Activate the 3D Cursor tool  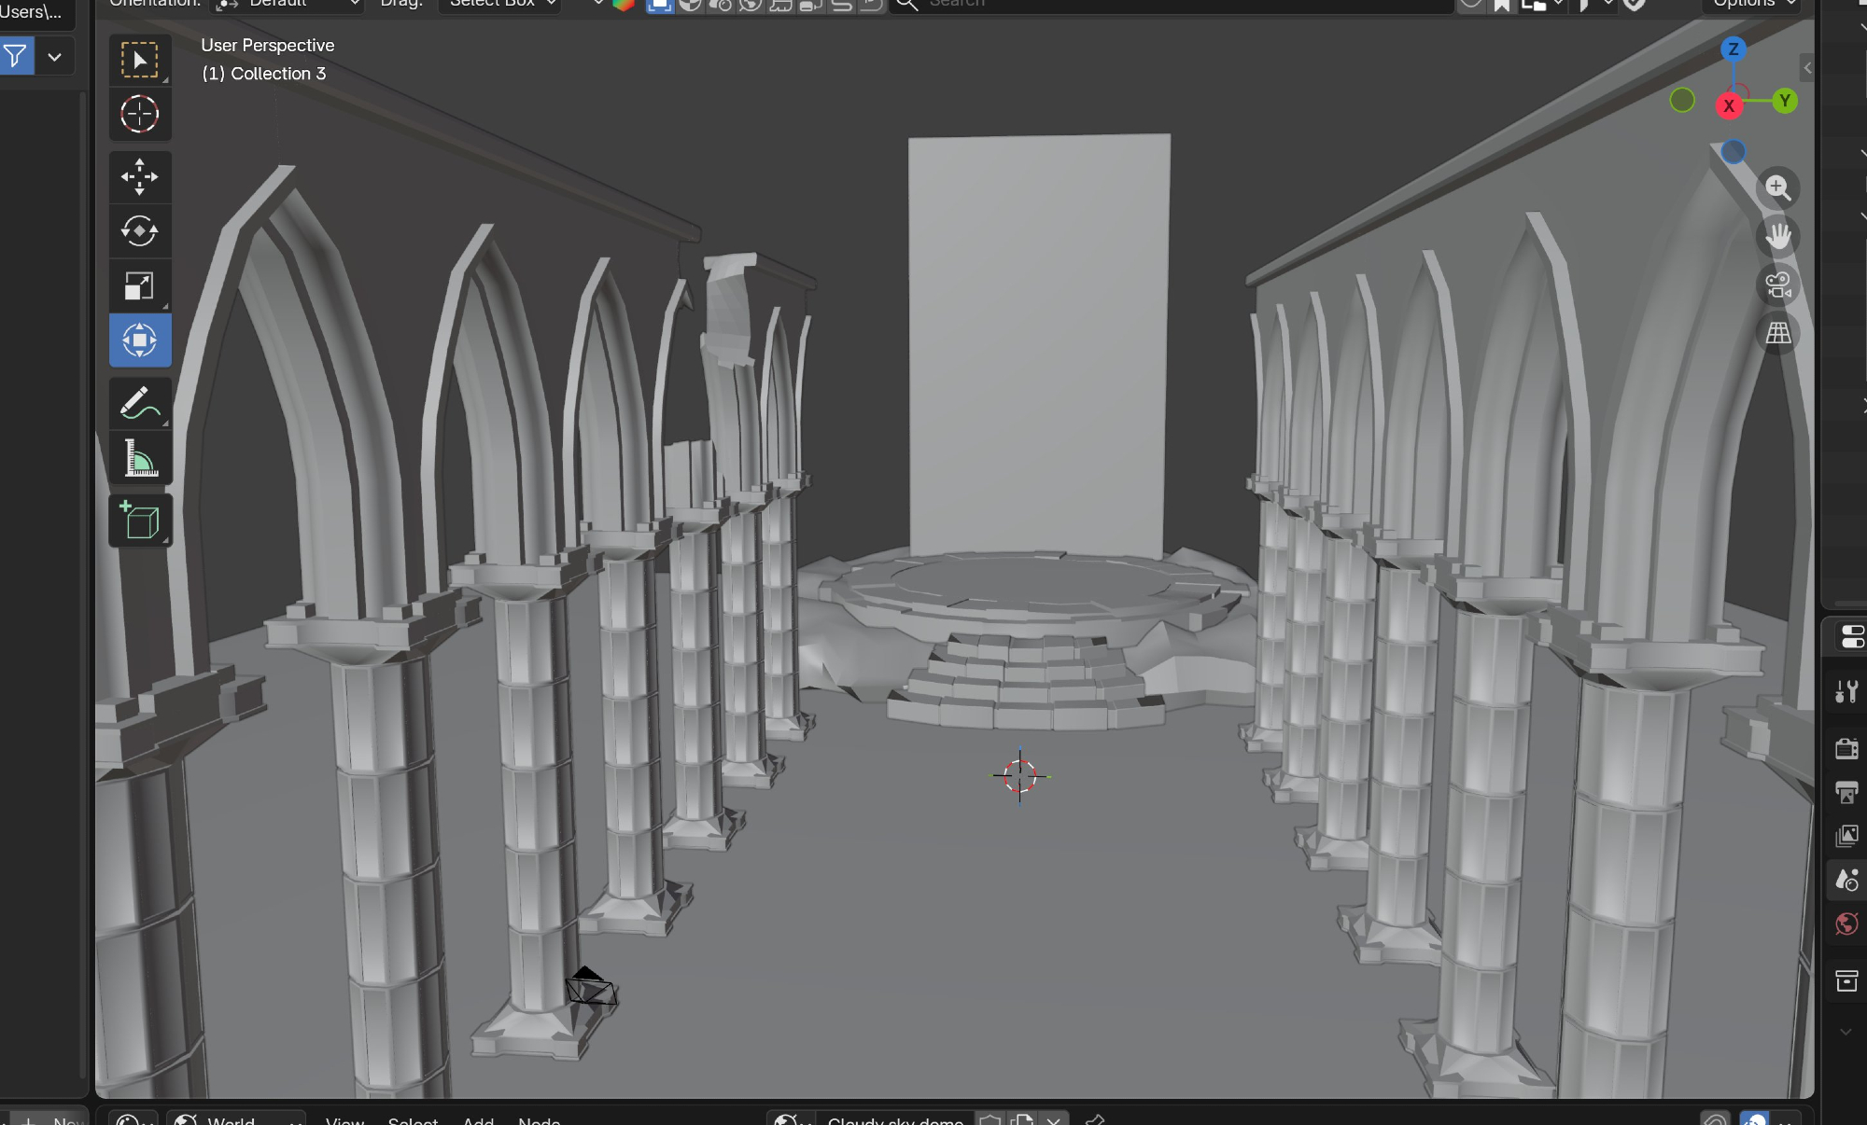(139, 114)
